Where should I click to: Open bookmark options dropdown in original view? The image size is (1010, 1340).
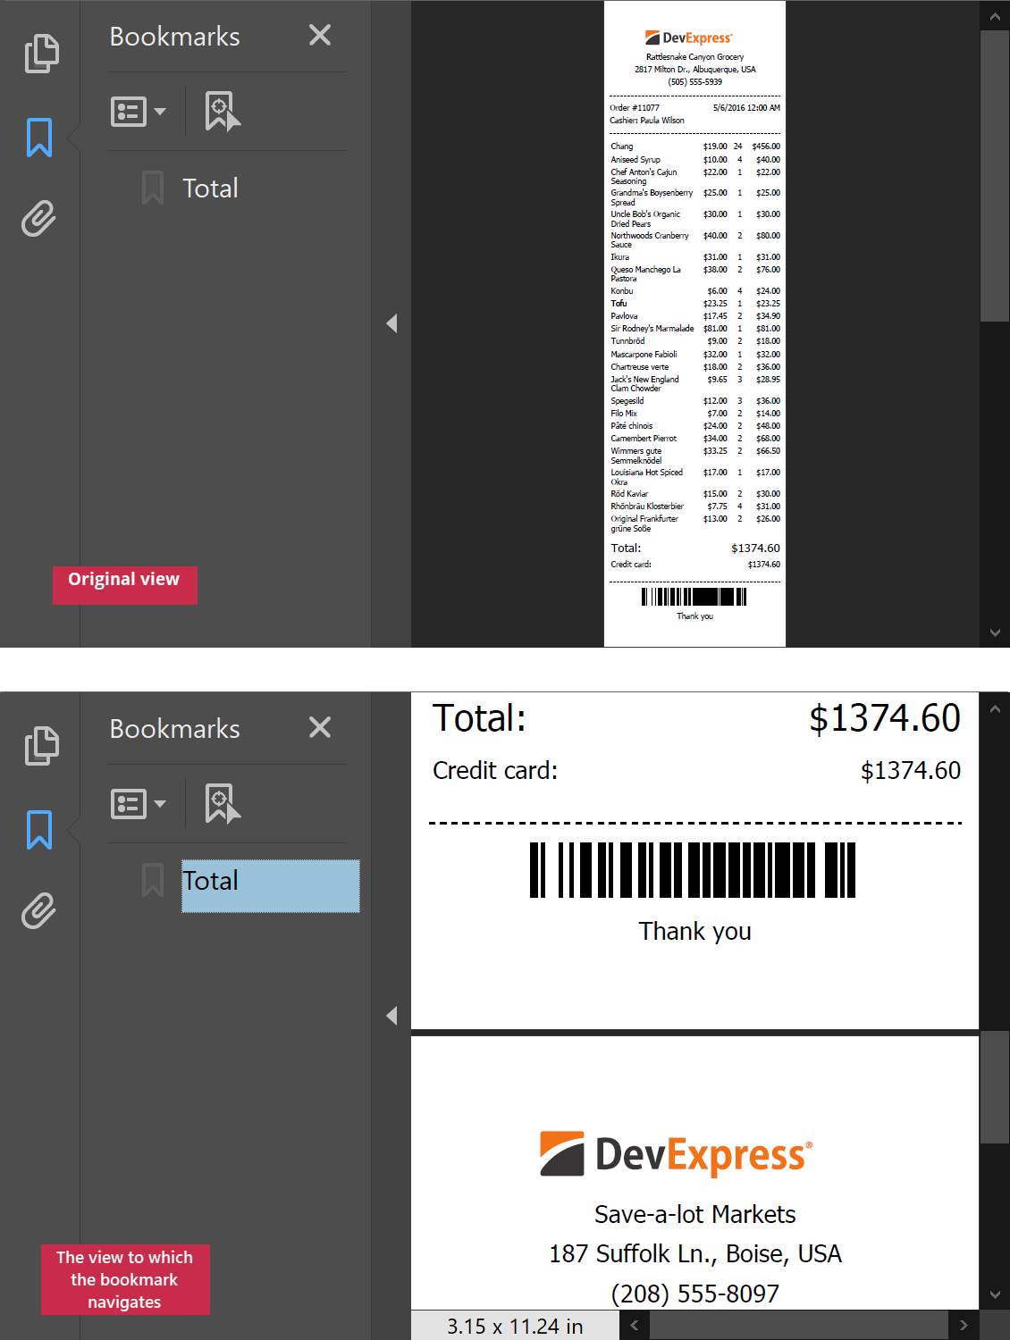138,112
